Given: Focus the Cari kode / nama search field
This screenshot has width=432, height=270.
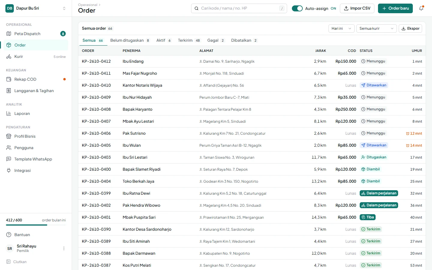Looking at the screenshot, I should 239,8.
